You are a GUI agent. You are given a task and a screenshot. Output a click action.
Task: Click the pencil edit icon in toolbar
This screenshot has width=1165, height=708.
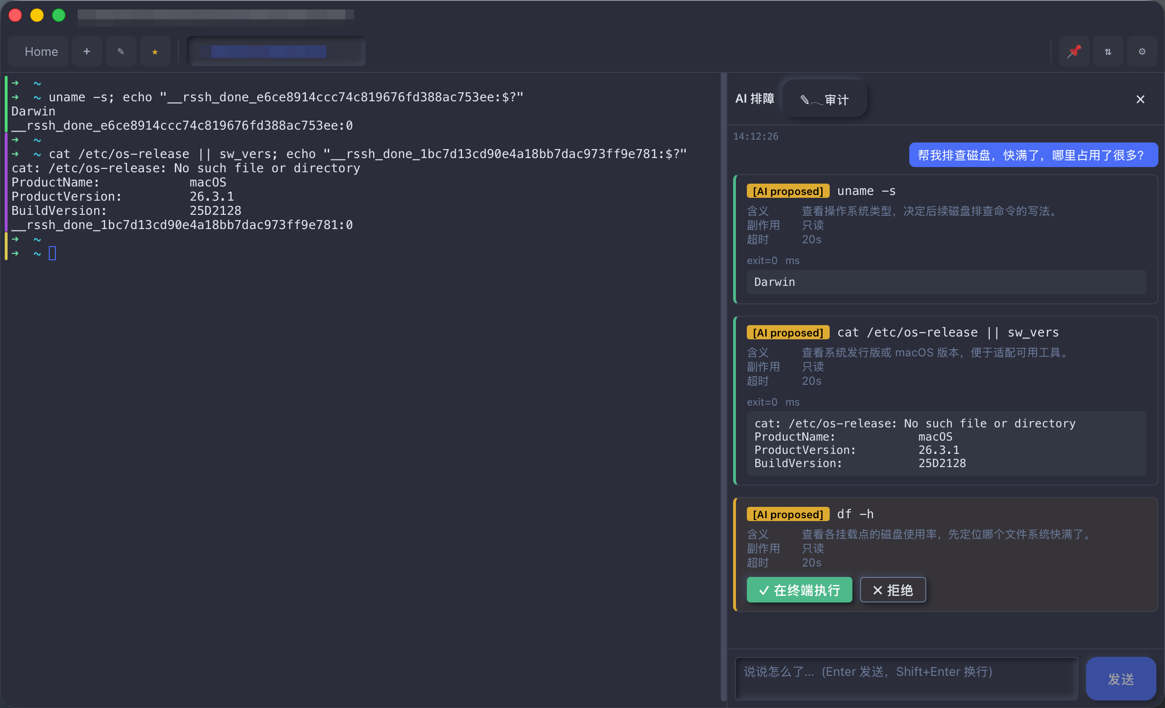point(121,52)
